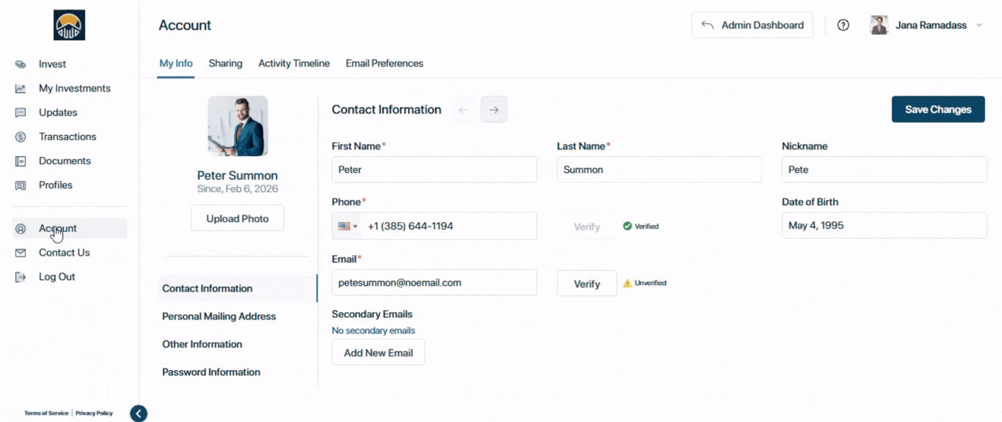This screenshot has height=422, width=1002.
Task: Click the Transactions dollar icon
Action: click(x=21, y=137)
